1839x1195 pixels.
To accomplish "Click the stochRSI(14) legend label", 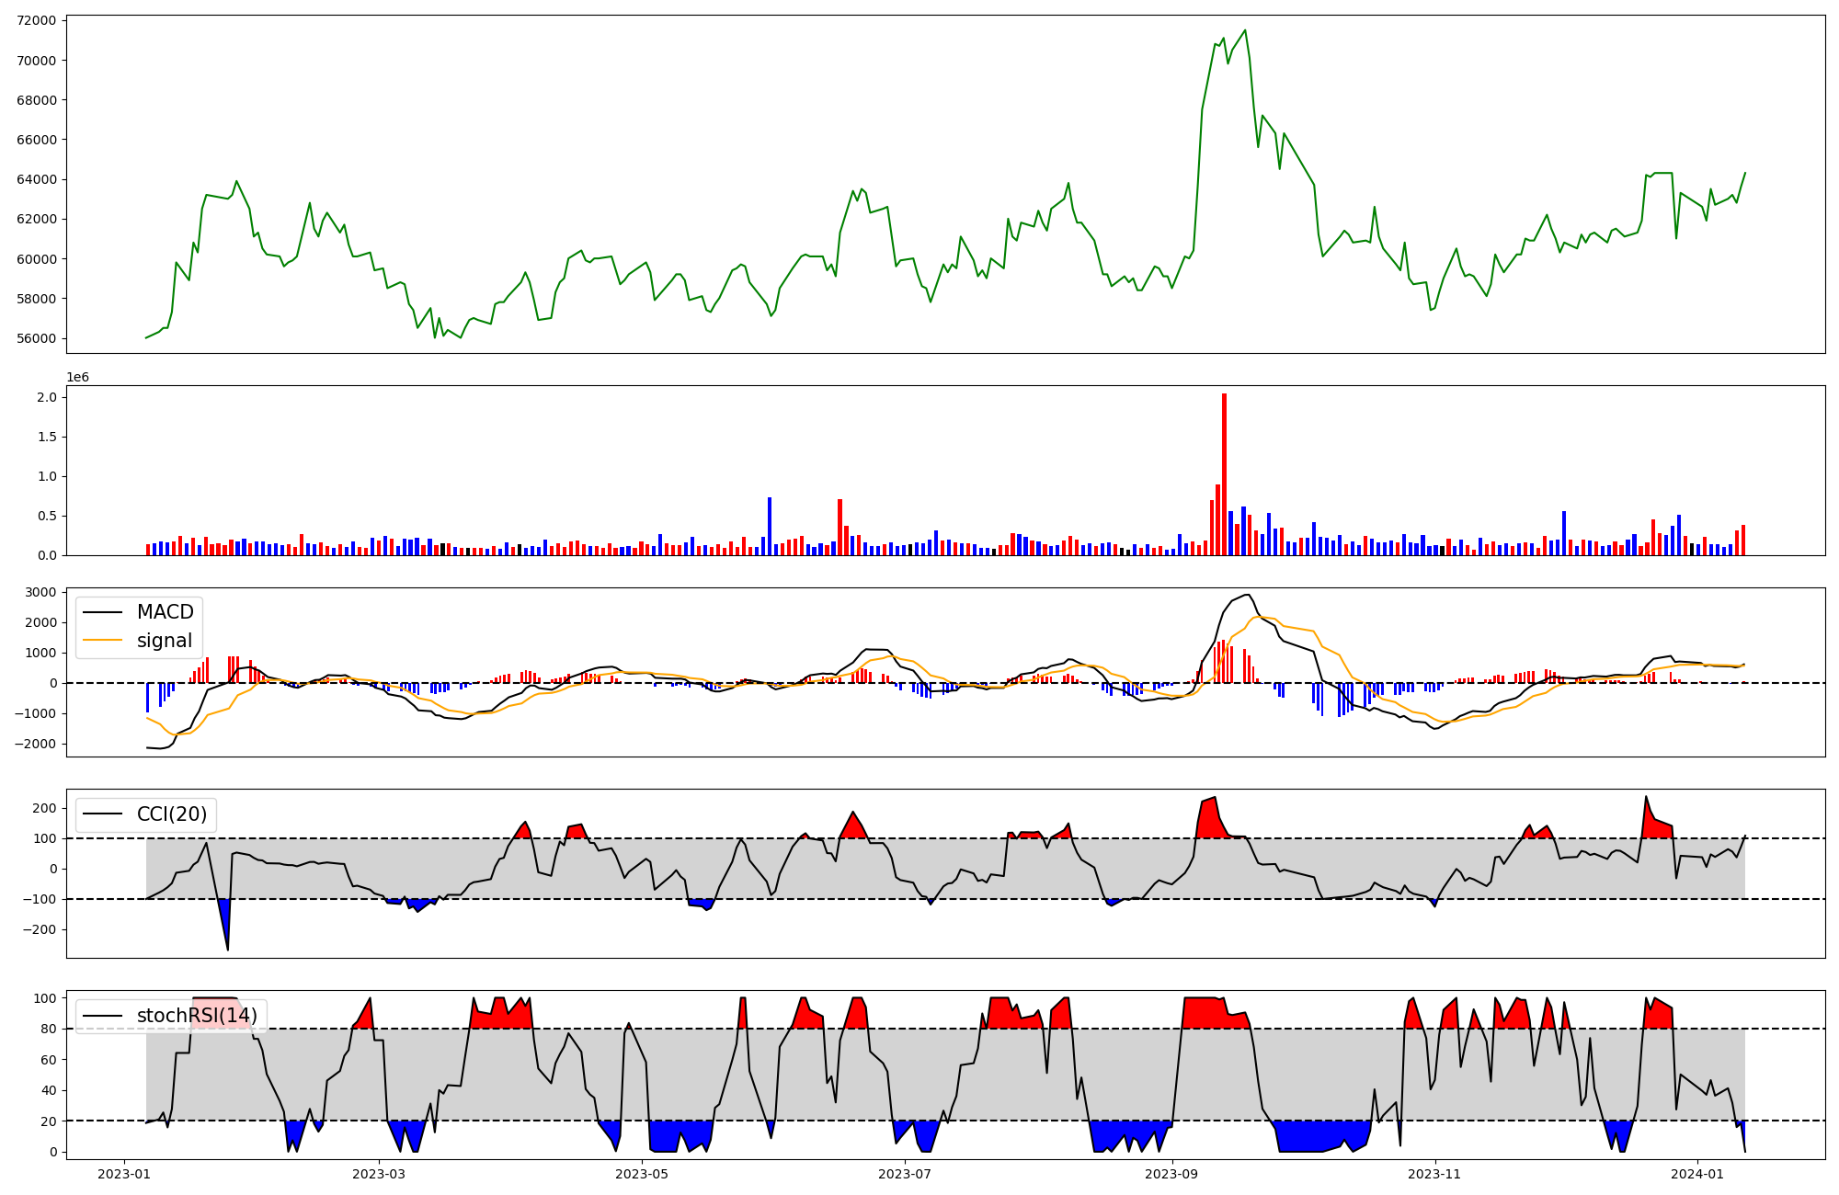I will pyautogui.click(x=197, y=1016).
